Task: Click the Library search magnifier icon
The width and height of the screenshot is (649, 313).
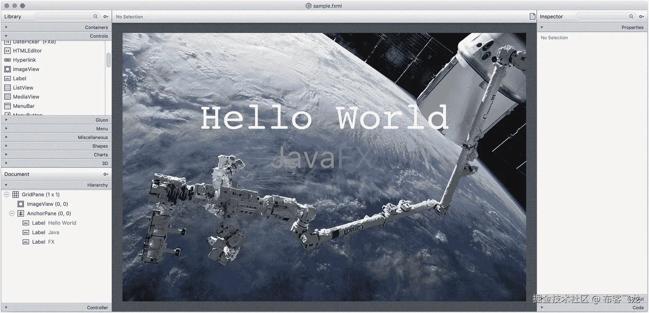Action: 95,16
